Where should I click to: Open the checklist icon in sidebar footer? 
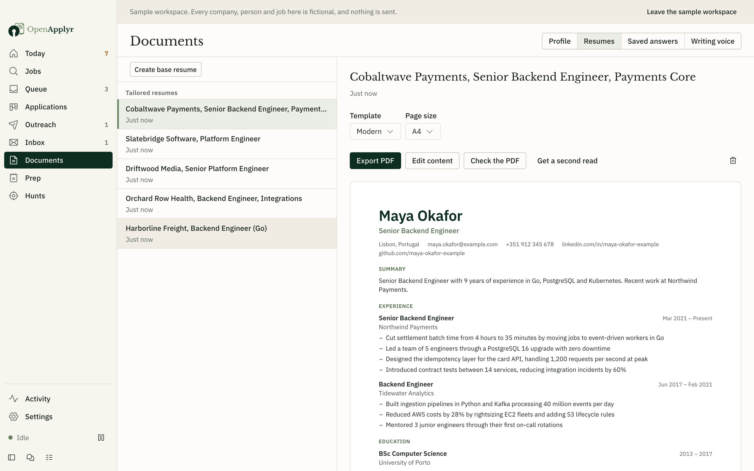(x=49, y=457)
